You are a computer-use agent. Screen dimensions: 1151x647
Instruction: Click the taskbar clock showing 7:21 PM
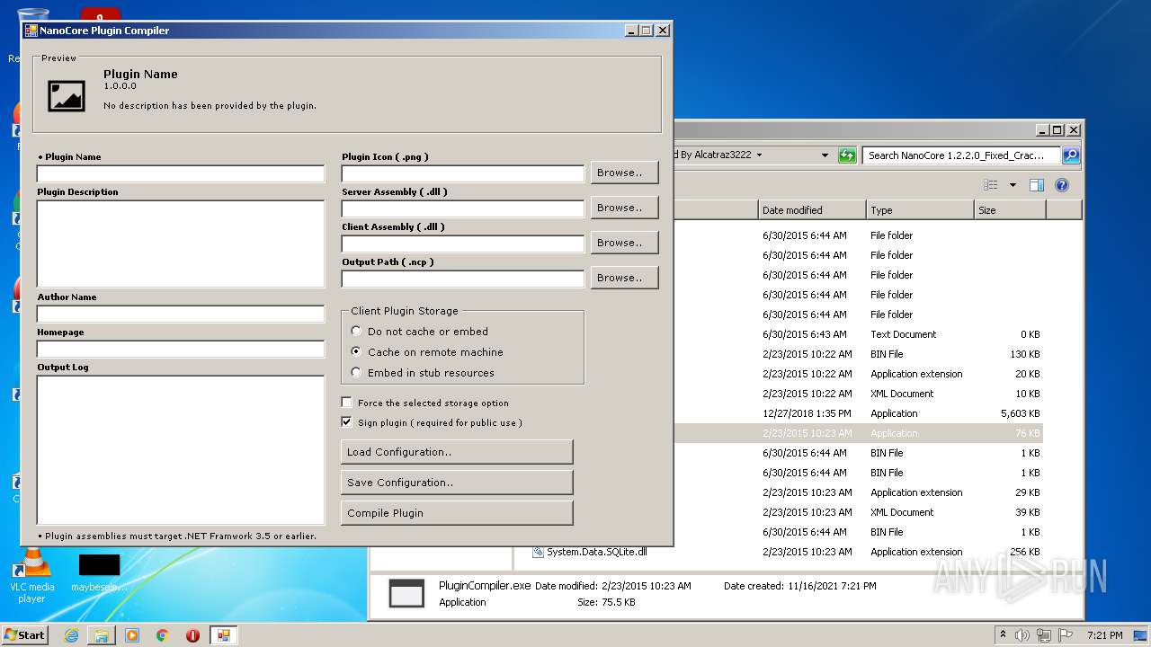point(1104,635)
